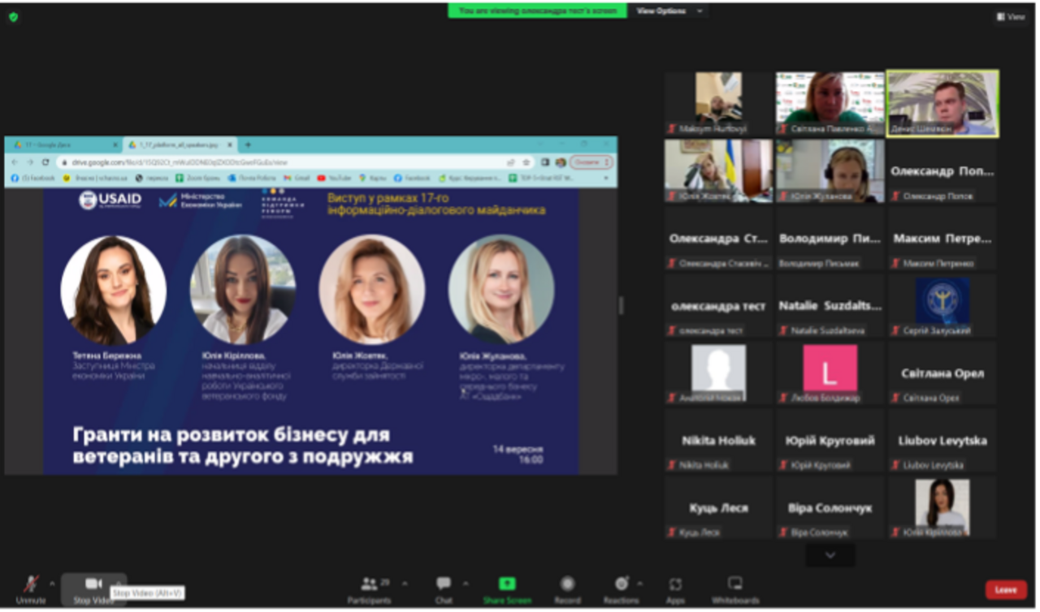Start recording with Record button
This screenshot has height=612, width=1040.
point(567,588)
